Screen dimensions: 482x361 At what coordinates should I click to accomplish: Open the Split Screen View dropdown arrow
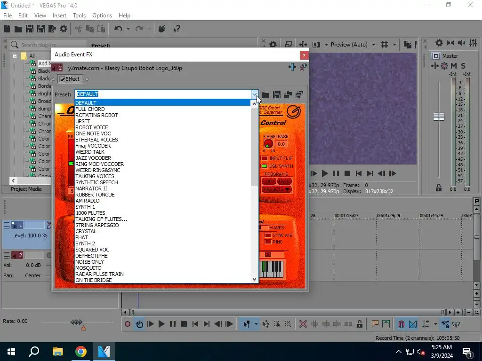[x=326, y=45]
